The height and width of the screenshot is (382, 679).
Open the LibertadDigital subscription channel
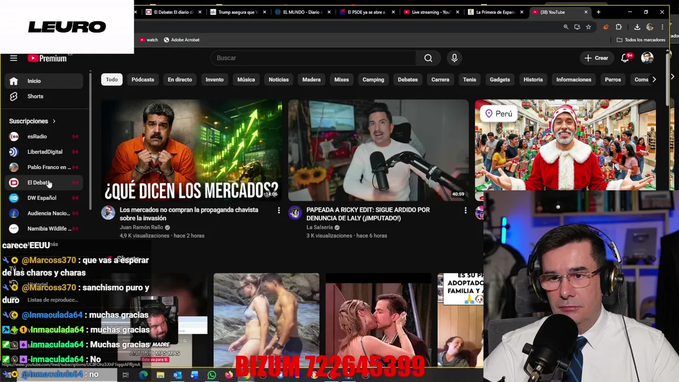tap(43, 152)
